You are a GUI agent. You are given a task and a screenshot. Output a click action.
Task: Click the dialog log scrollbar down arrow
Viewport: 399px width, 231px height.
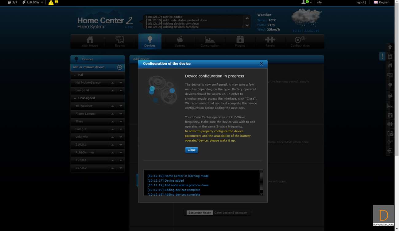261,194
